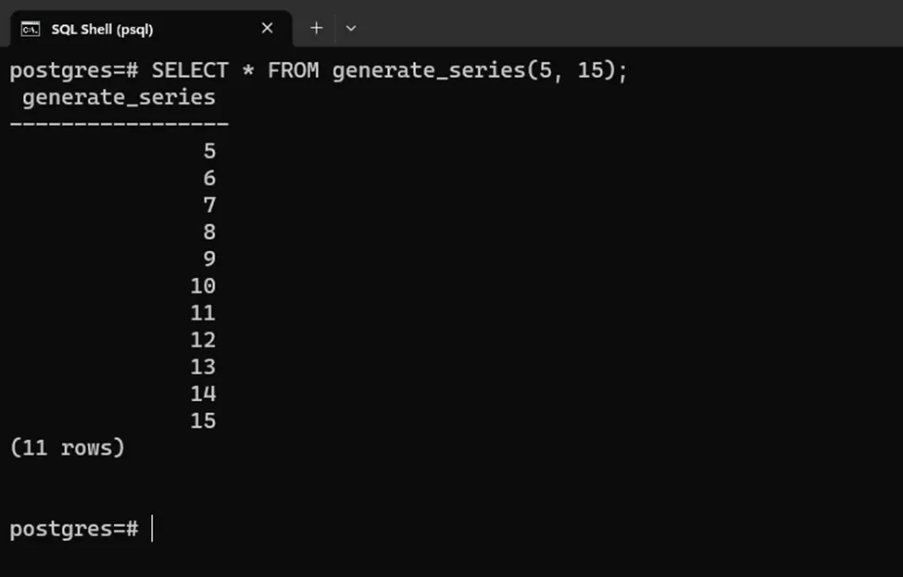903x577 pixels.
Task: Click the FROM keyword in the query
Action: (293, 70)
